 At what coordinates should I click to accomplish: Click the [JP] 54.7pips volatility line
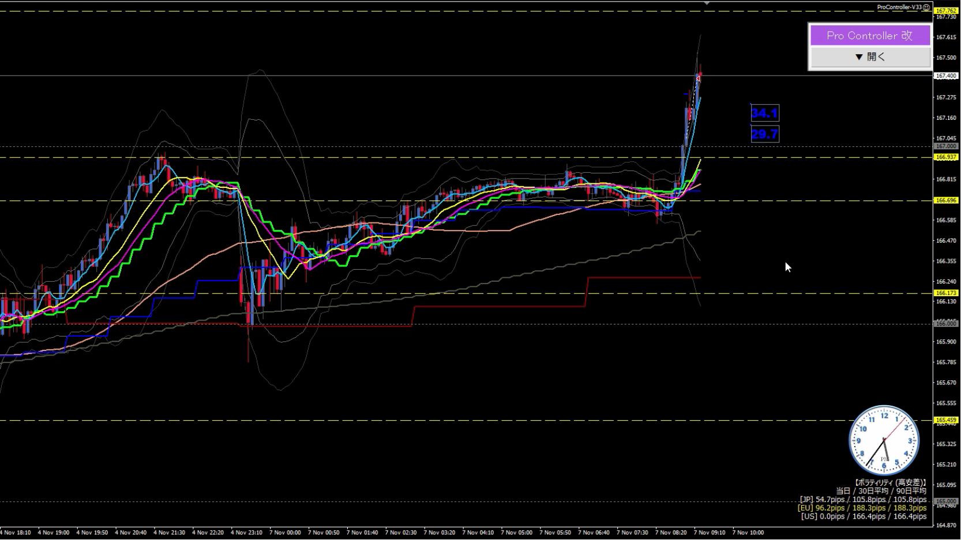(863, 500)
